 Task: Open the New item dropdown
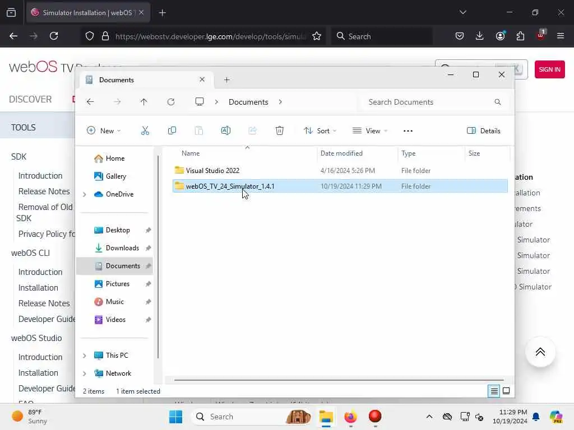tap(104, 130)
